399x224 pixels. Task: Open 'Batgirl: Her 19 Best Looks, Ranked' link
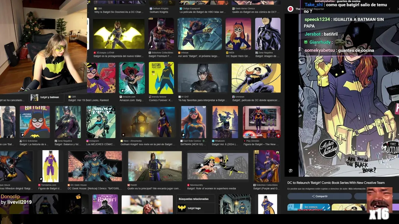(x=89, y=100)
